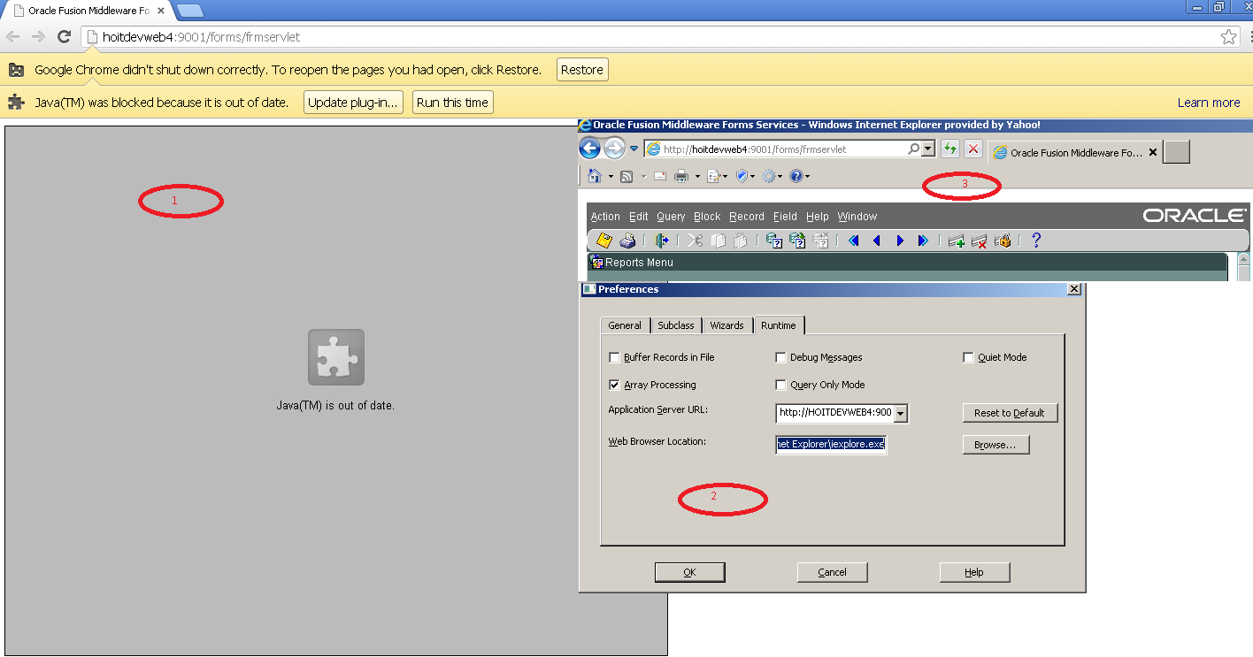Image resolution: width=1253 pixels, height=657 pixels.
Task: Go to next record with single-right arrow
Action: coord(900,241)
